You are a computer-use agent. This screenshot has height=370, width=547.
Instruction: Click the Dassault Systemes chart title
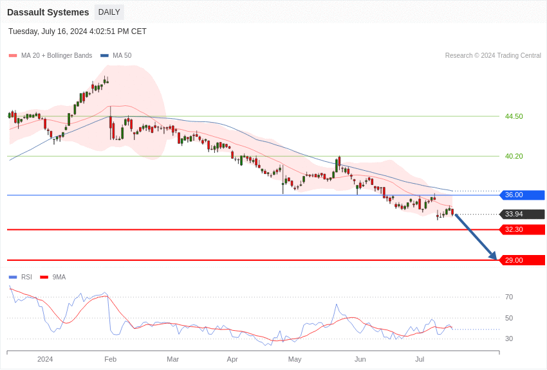pos(48,12)
